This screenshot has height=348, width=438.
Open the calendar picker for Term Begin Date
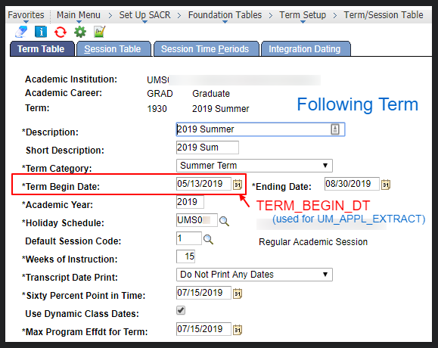click(238, 185)
